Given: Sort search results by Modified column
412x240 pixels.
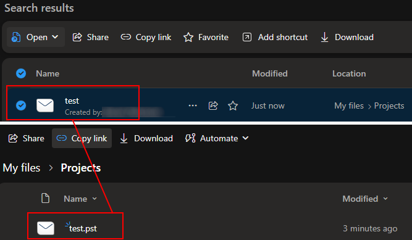Looking at the screenshot, I should [x=270, y=73].
